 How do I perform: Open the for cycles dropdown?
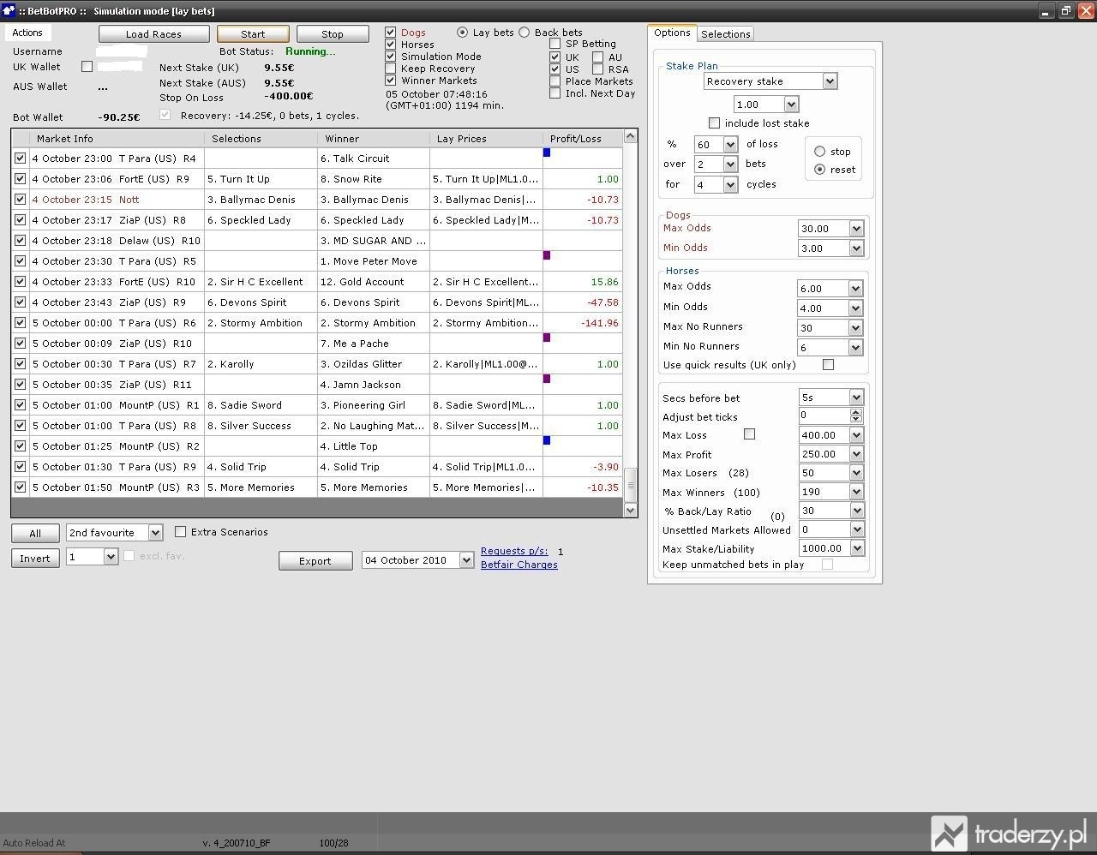[x=730, y=185]
